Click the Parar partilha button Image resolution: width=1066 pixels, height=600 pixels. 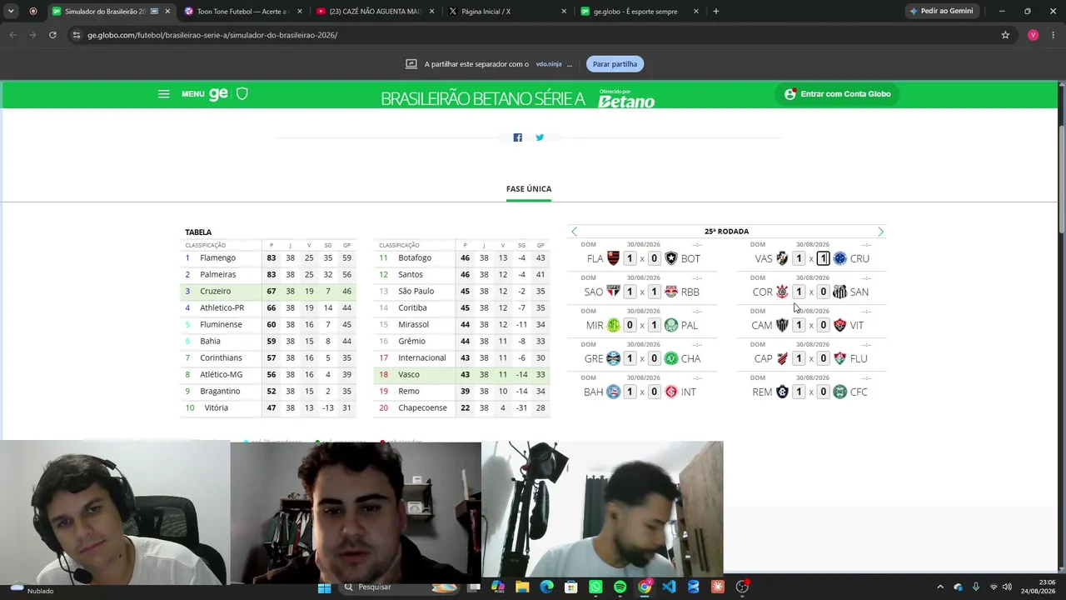coord(615,64)
